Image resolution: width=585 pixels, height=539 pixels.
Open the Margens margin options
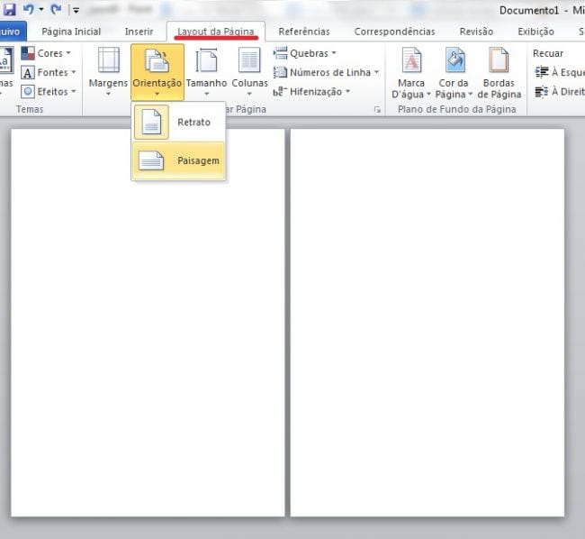coord(108,70)
